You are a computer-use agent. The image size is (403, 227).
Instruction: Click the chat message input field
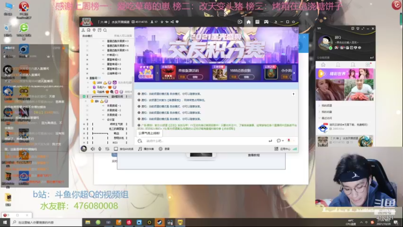click(206, 141)
